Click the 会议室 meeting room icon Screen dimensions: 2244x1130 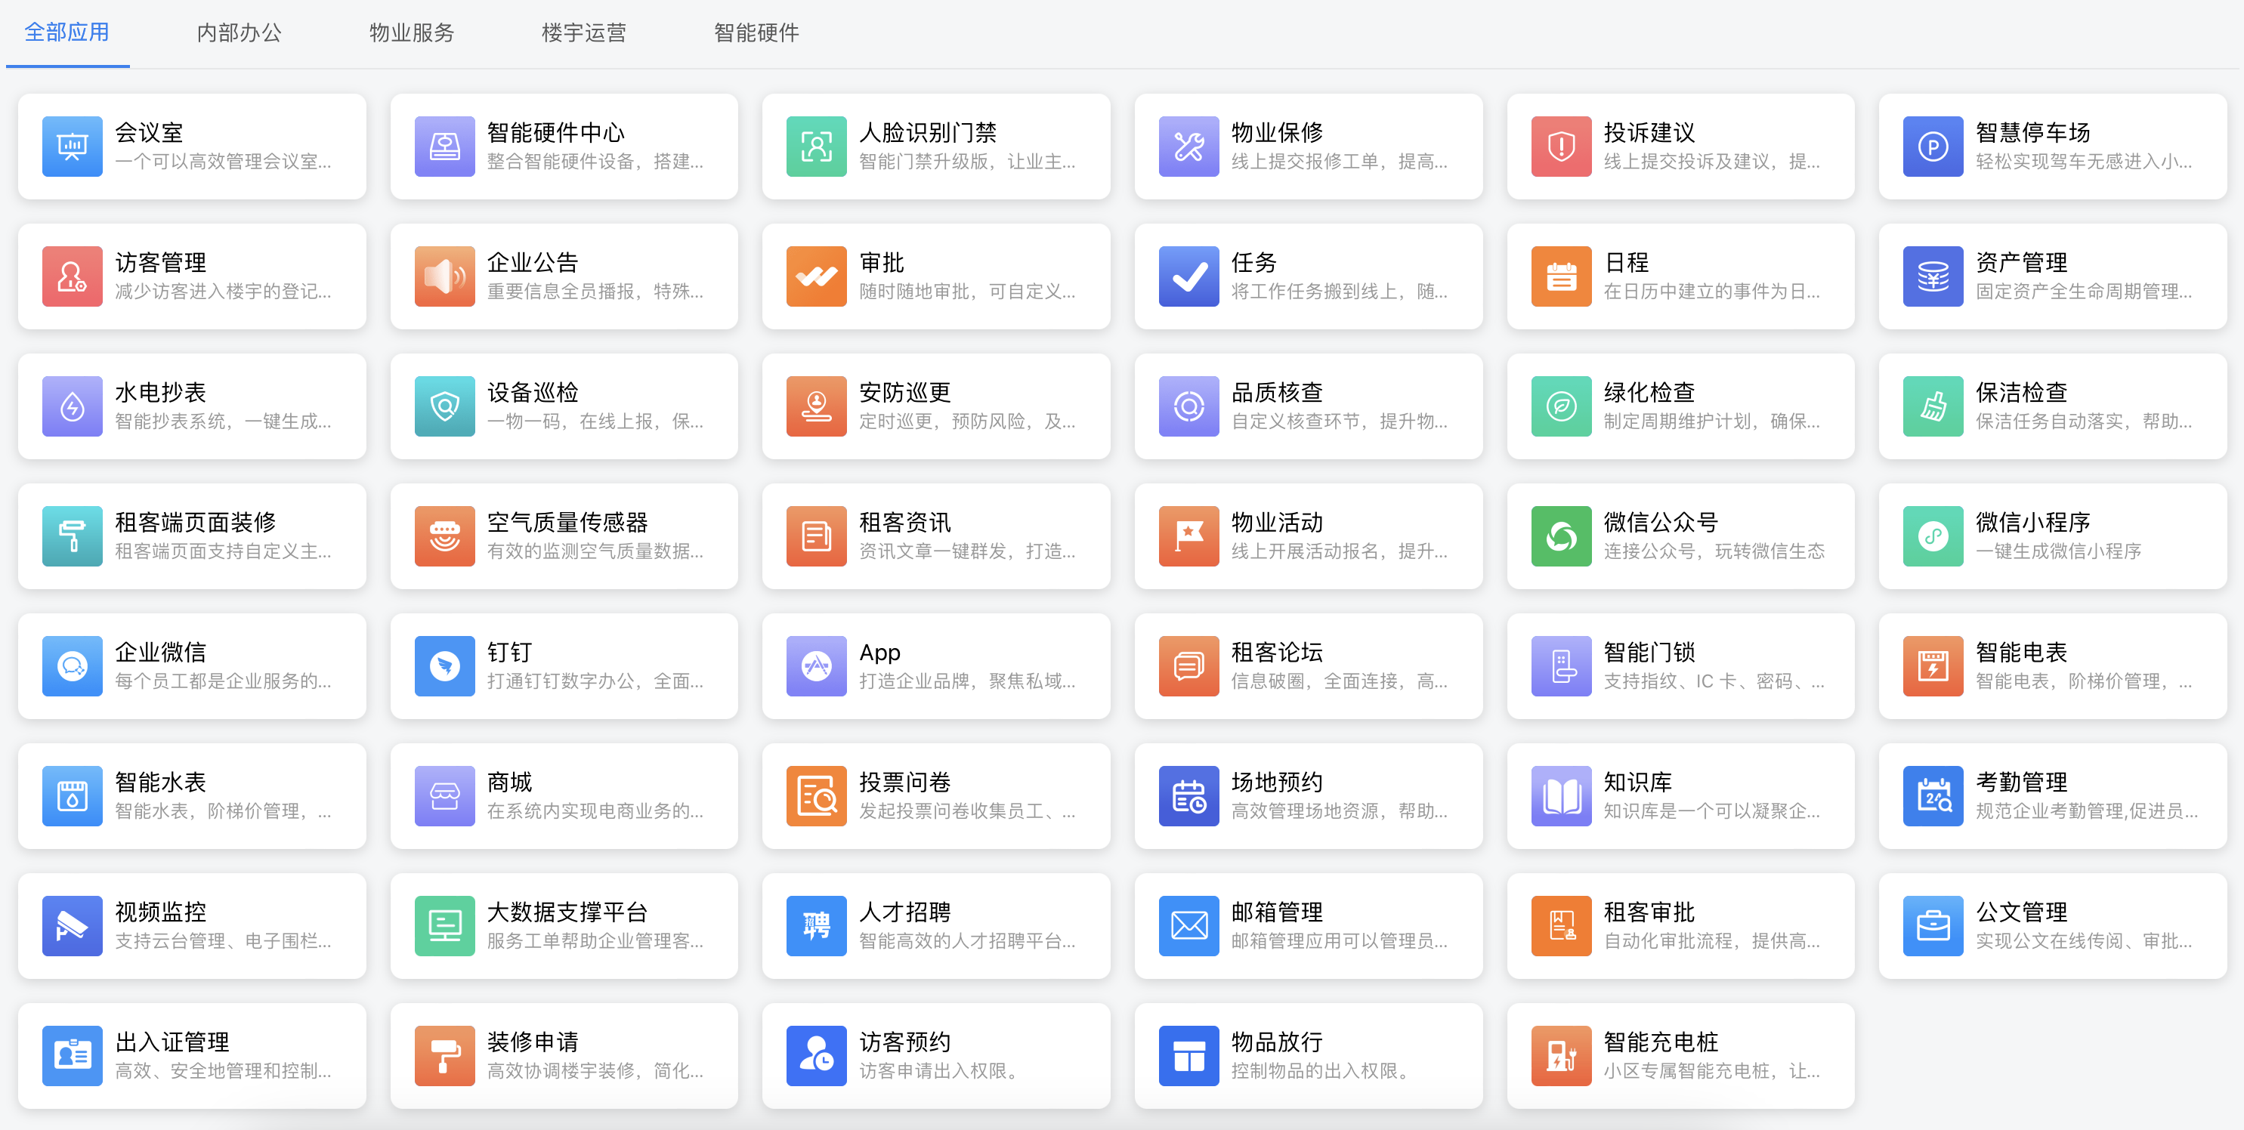(x=73, y=147)
